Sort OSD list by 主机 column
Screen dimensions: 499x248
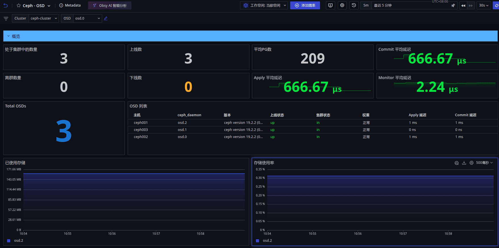(x=137, y=115)
